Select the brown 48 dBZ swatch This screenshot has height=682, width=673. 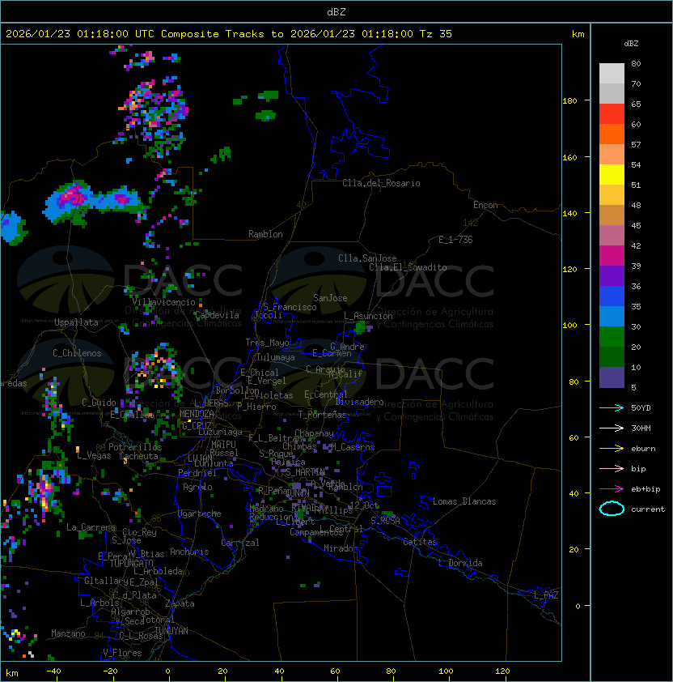coord(612,215)
